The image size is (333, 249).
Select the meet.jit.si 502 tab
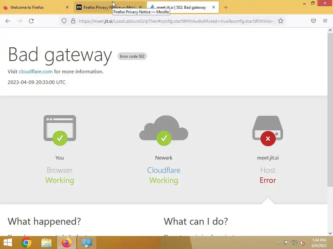click(x=183, y=7)
